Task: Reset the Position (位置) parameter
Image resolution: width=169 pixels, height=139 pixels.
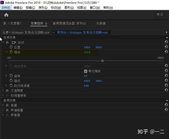Action: pyautogui.click(x=166, y=47)
